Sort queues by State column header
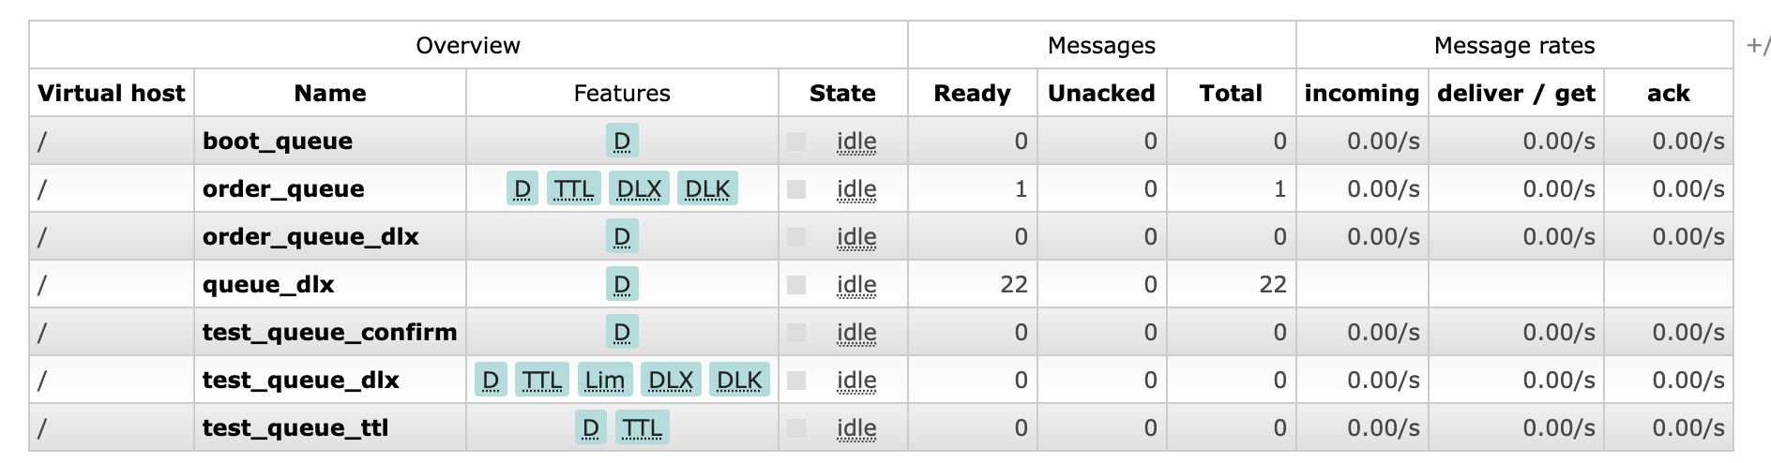 click(x=842, y=93)
